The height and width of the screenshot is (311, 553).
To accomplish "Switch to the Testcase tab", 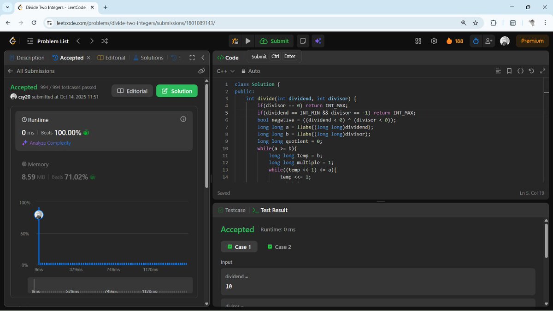I will coord(232,210).
